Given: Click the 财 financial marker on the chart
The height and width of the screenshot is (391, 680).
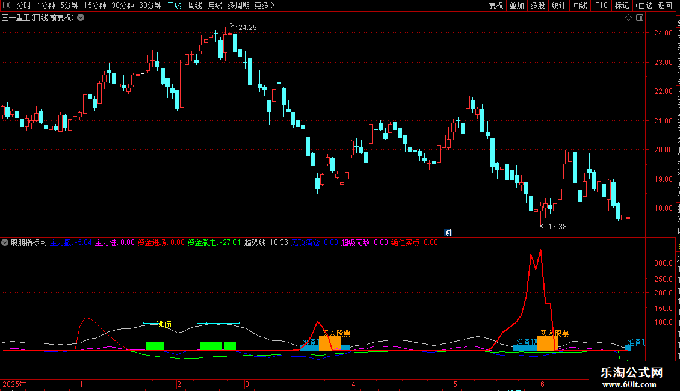Looking at the screenshot, I should coord(448,233).
